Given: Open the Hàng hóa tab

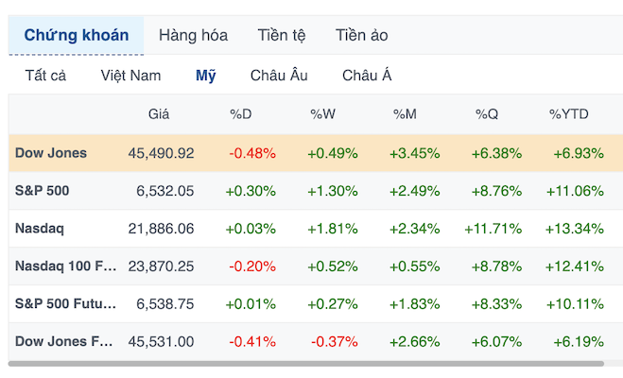Looking at the screenshot, I should pos(193,36).
